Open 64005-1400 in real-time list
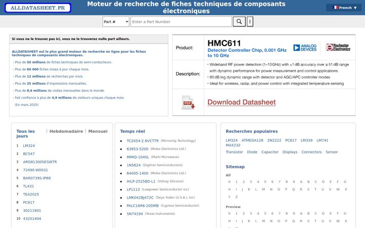 point(137,173)
